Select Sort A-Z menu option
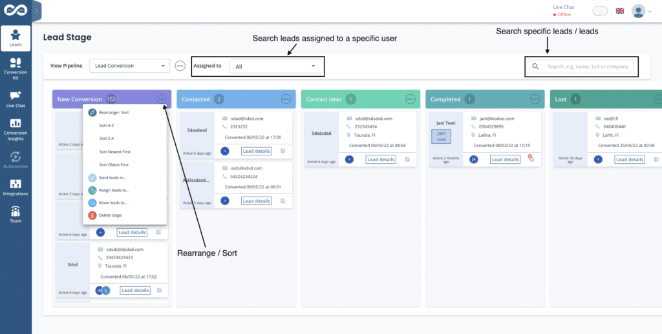This screenshot has height=334, width=662. point(107,126)
